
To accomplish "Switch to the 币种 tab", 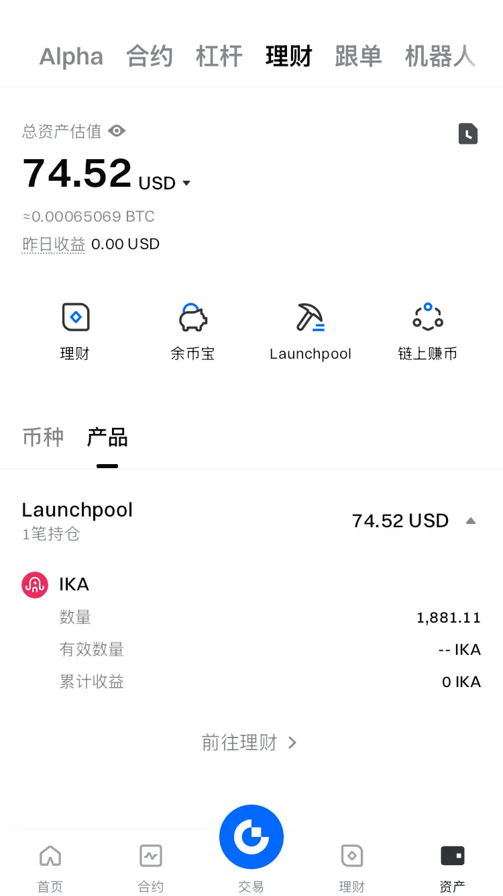I will point(43,437).
